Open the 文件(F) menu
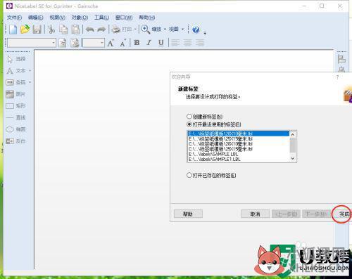 coord(14,18)
